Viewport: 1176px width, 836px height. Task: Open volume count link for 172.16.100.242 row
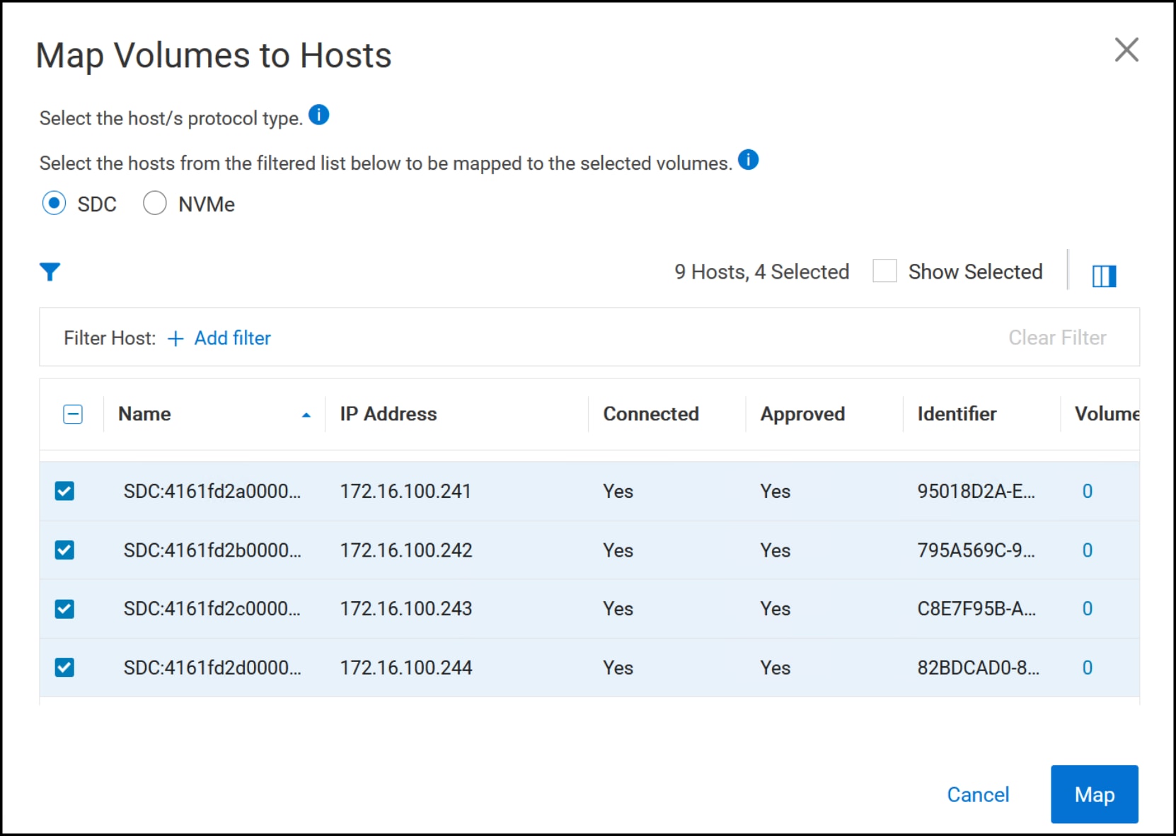click(1088, 550)
